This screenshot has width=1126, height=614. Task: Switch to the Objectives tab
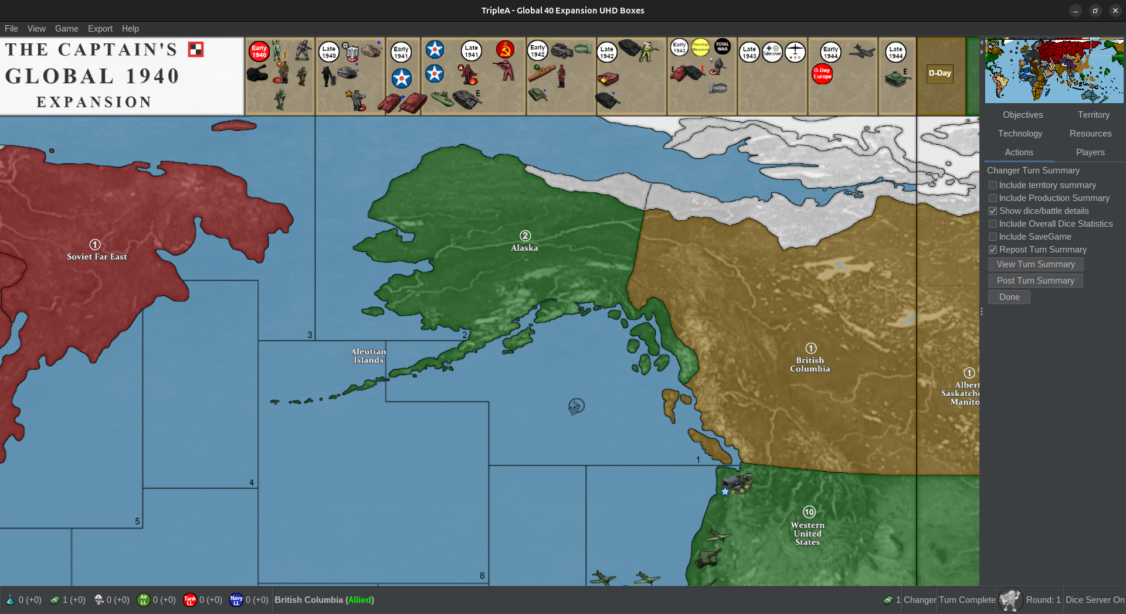click(x=1023, y=115)
